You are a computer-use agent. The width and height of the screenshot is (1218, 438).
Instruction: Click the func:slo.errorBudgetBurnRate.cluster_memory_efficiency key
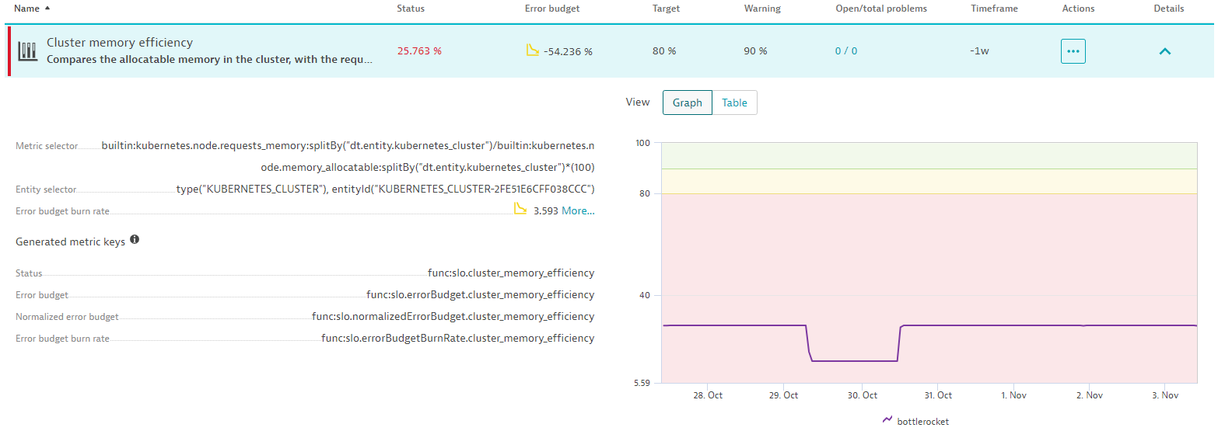(458, 339)
